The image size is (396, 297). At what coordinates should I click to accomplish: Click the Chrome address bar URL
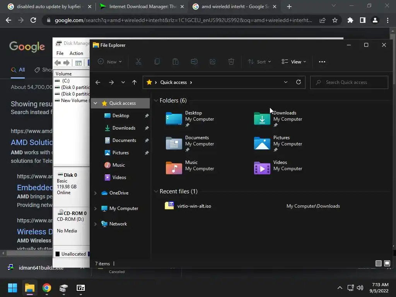pyautogui.click(x=183, y=20)
